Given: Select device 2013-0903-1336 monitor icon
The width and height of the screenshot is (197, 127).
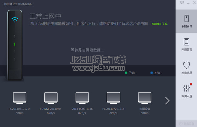Looking at the screenshot, I should 82,98.
